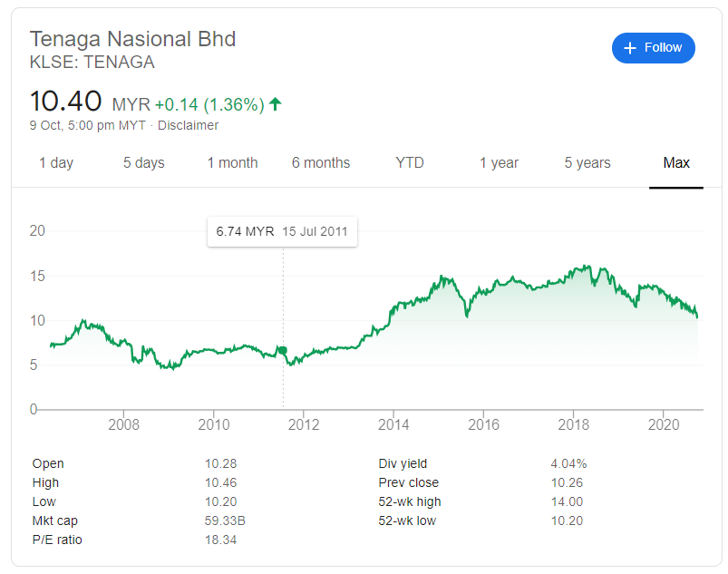Open the Disclaimer link
The height and width of the screenshot is (574, 728).
(x=188, y=125)
